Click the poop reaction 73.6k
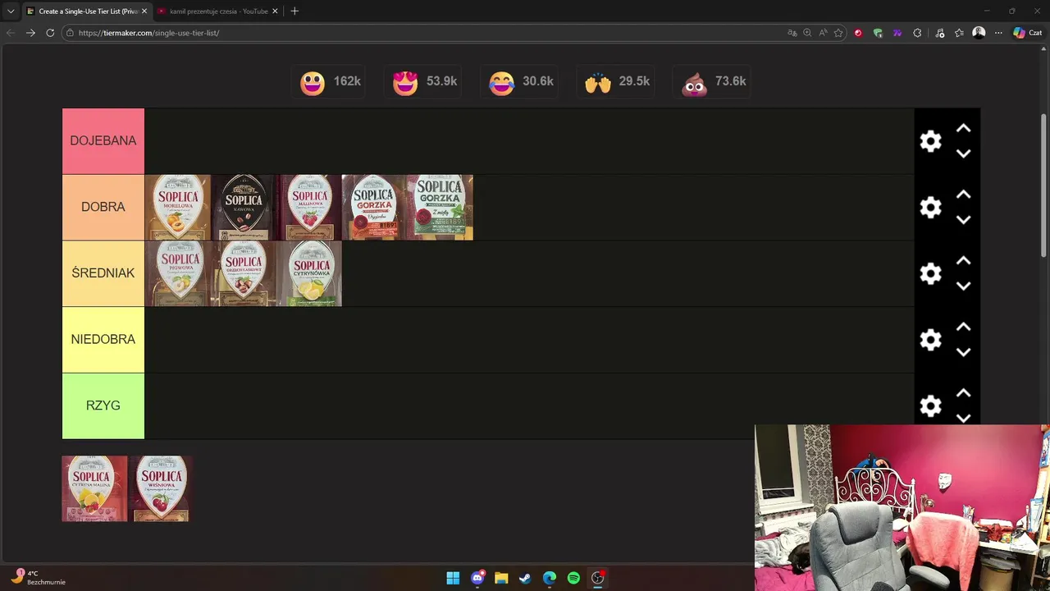 pos(712,82)
